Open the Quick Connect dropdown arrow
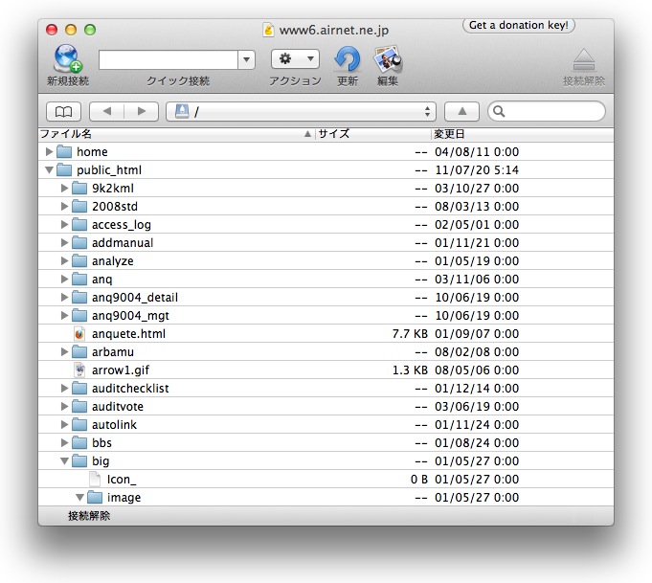652x583 pixels. coord(247,60)
